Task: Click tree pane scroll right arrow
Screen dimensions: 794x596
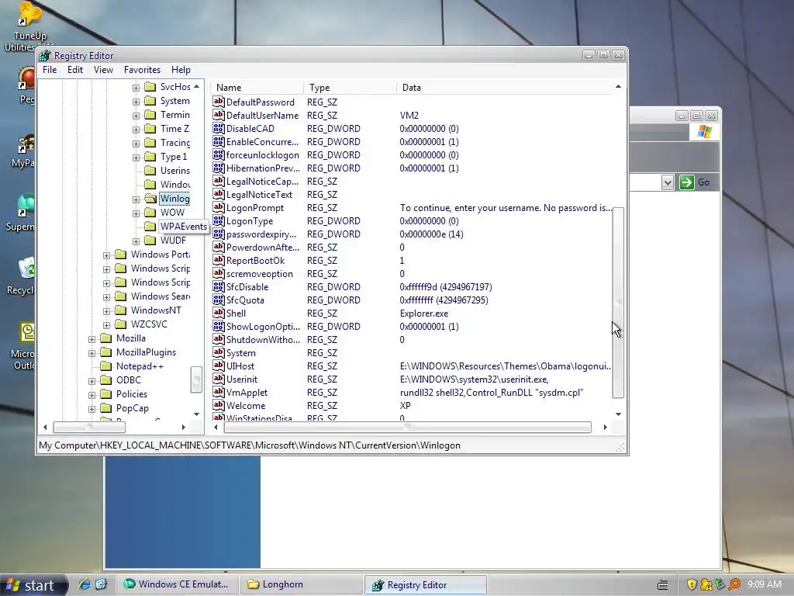Action: [183, 428]
